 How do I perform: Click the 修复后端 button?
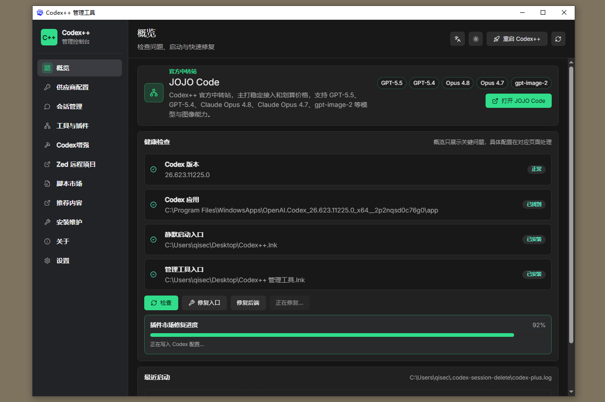pyautogui.click(x=248, y=303)
